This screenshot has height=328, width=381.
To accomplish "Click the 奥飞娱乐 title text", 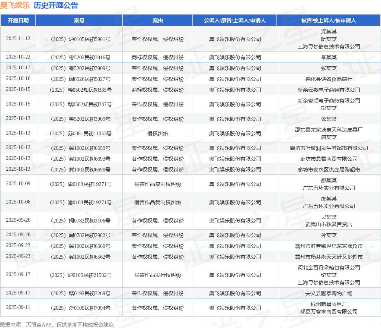I will [x=15, y=5].
